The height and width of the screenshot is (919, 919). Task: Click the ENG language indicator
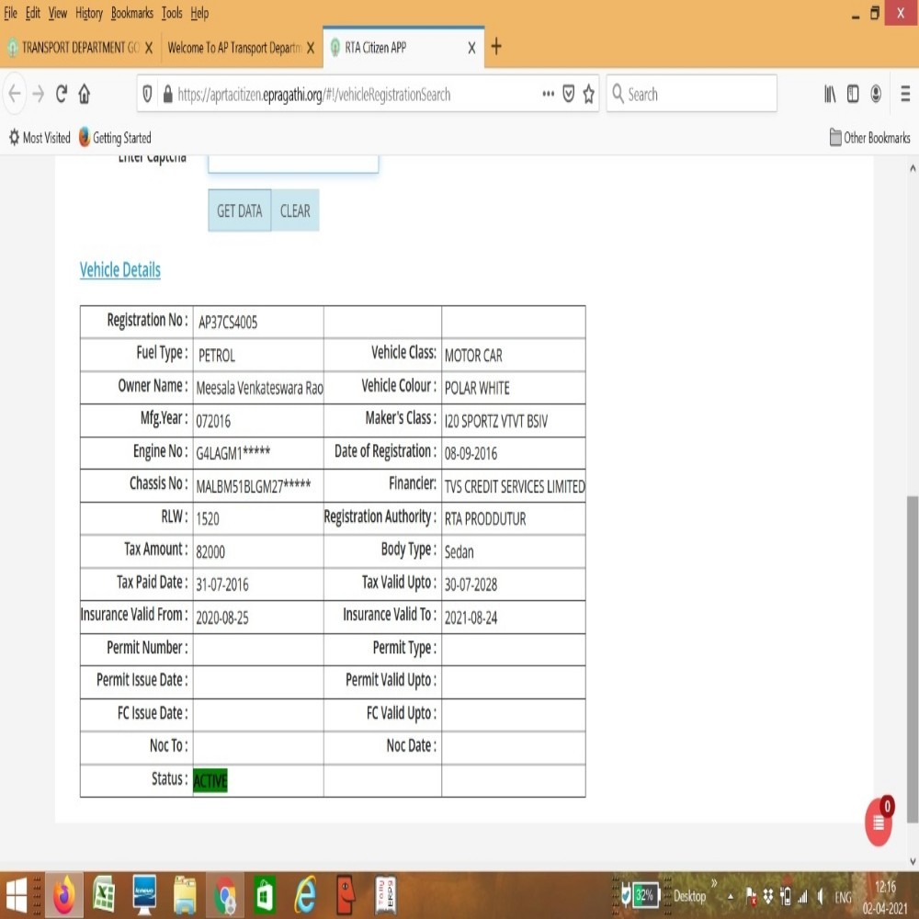pyautogui.click(x=843, y=897)
